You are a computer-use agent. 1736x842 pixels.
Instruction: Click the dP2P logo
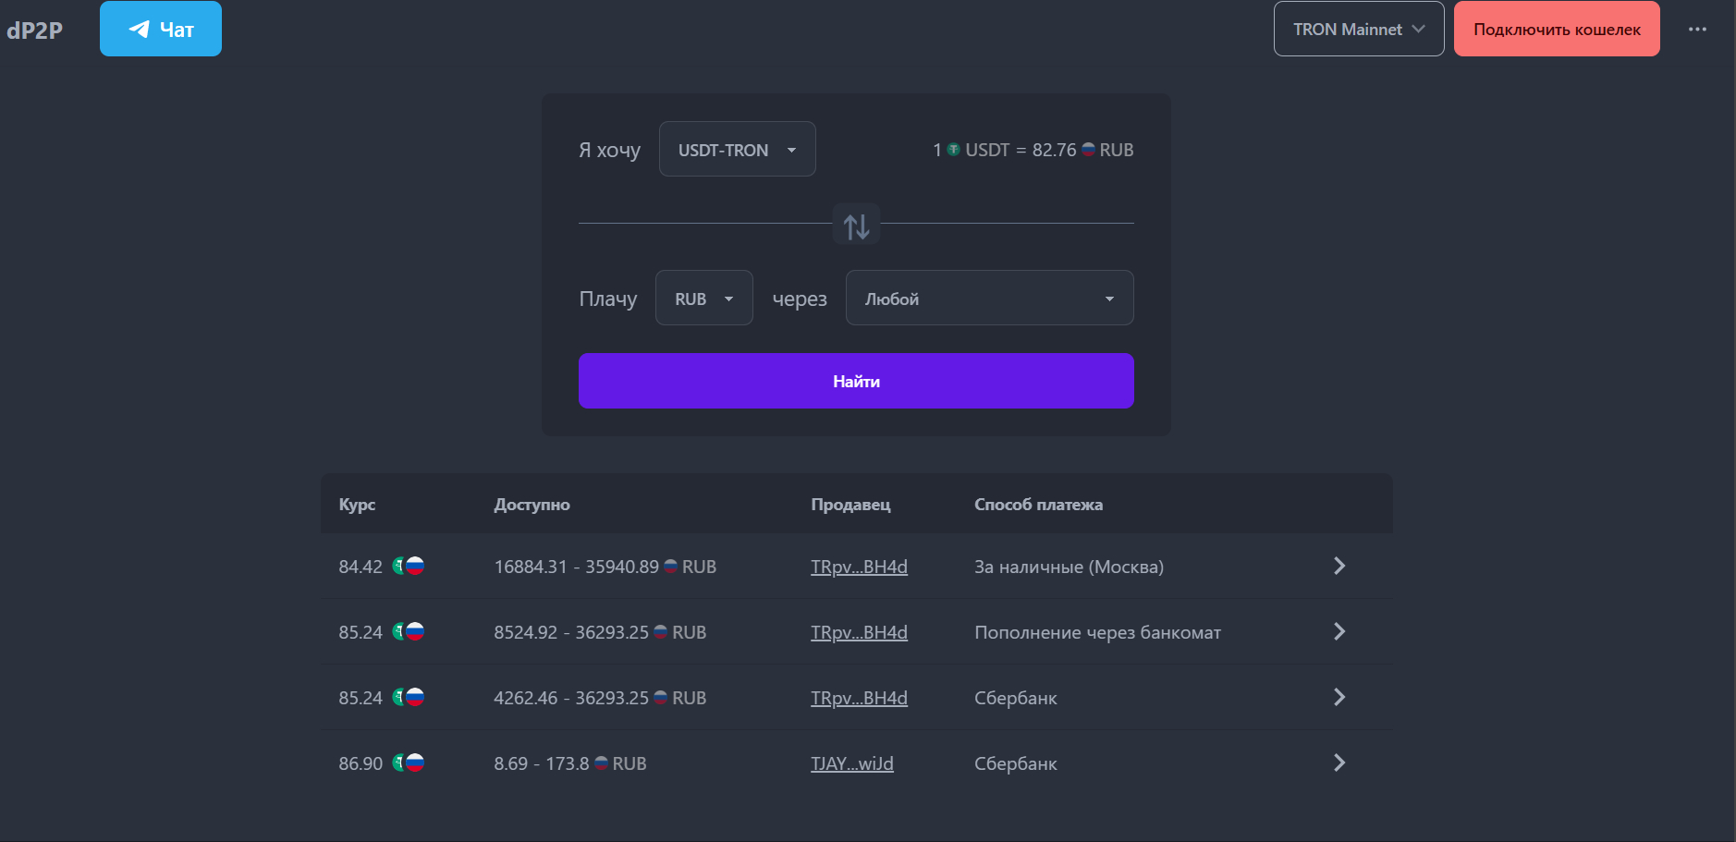[34, 30]
